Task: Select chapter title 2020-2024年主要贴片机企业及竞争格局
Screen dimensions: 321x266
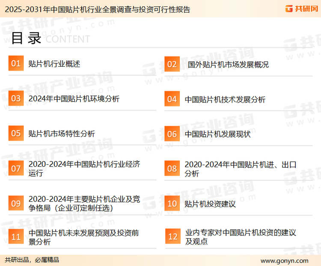Action: coord(84,204)
